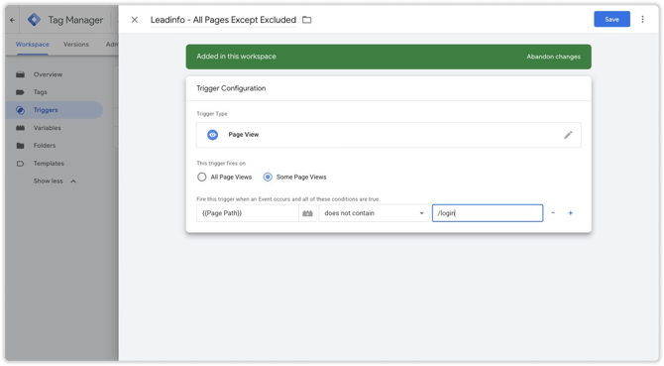The height and width of the screenshot is (366, 664).
Task: Collapse sidebar with Show less
Action: pyautogui.click(x=55, y=182)
